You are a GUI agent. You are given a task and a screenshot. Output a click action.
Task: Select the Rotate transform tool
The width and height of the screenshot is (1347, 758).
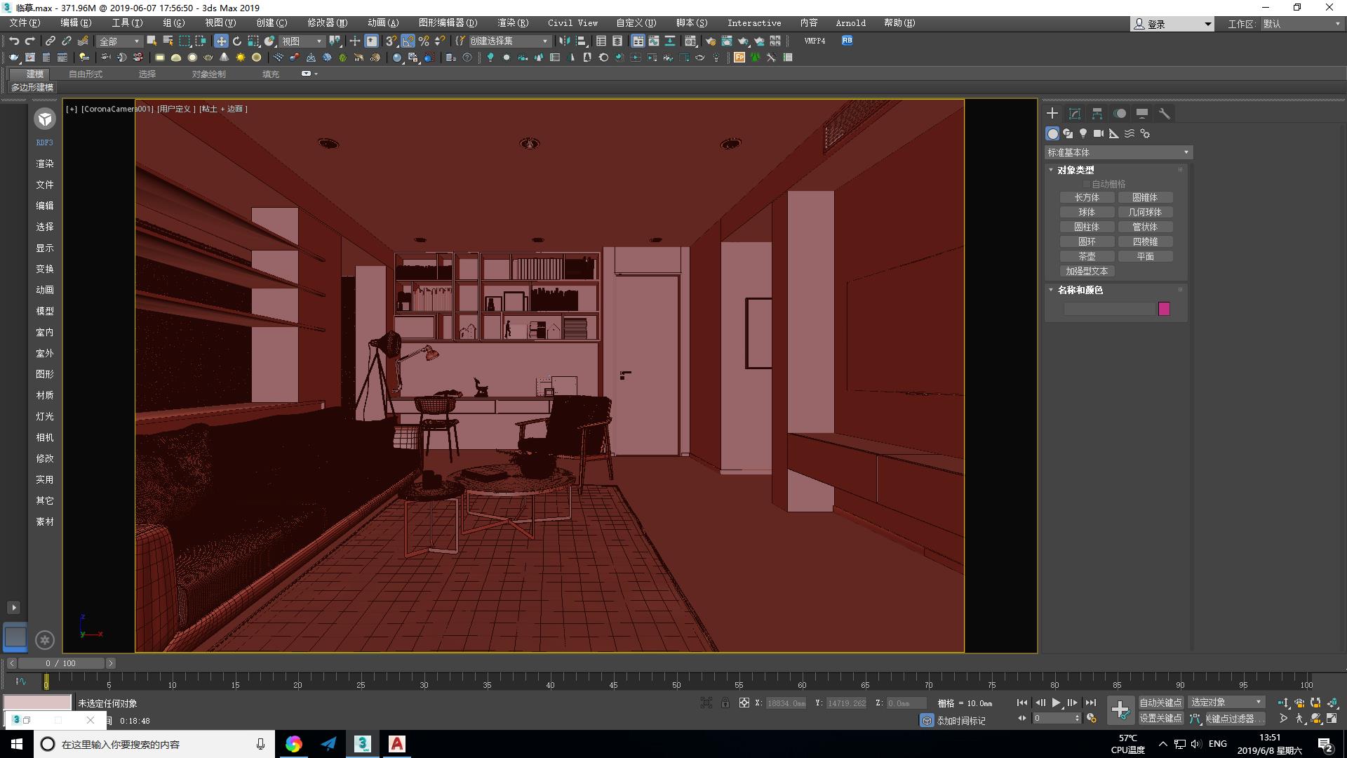click(237, 41)
